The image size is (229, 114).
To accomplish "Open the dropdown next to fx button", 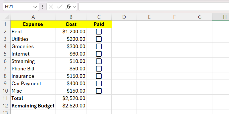I will click(x=74, y=7).
